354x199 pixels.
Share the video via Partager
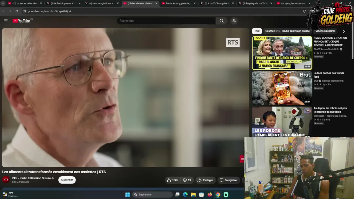click(205, 180)
